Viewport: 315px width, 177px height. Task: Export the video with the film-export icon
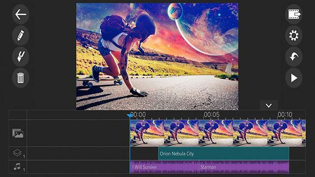[294, 14]
